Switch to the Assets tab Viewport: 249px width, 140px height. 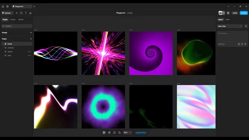pyautogui.click(x=21, y=19)
